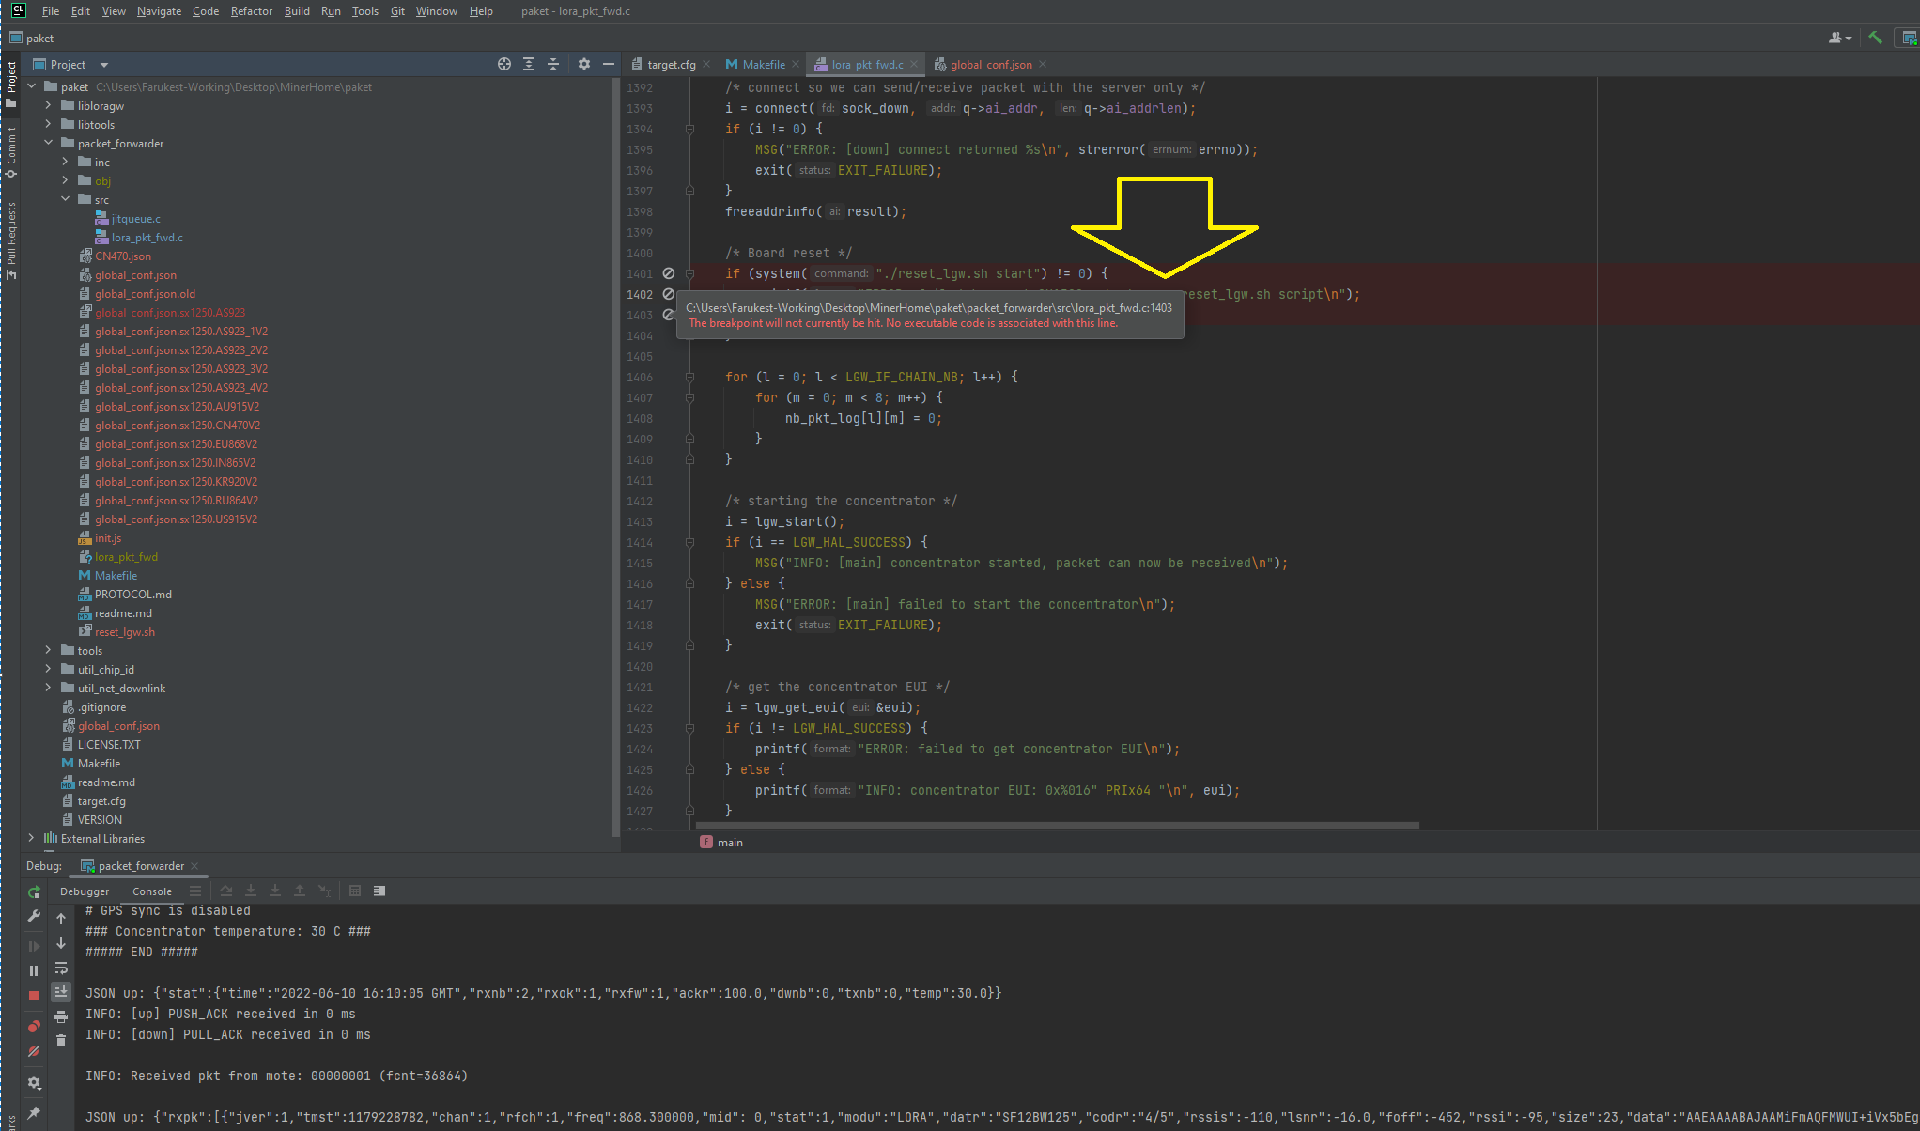Rerun the packet_forwarder debug configuration
This screenshot has height=1131, width=1920.
click(34, 892)
